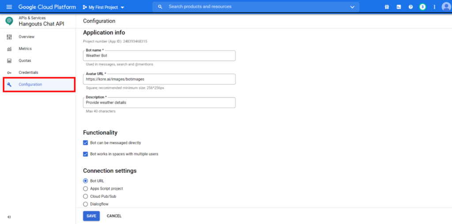
Task: Click the Overview dashboard icon
Action: [9, 37]
